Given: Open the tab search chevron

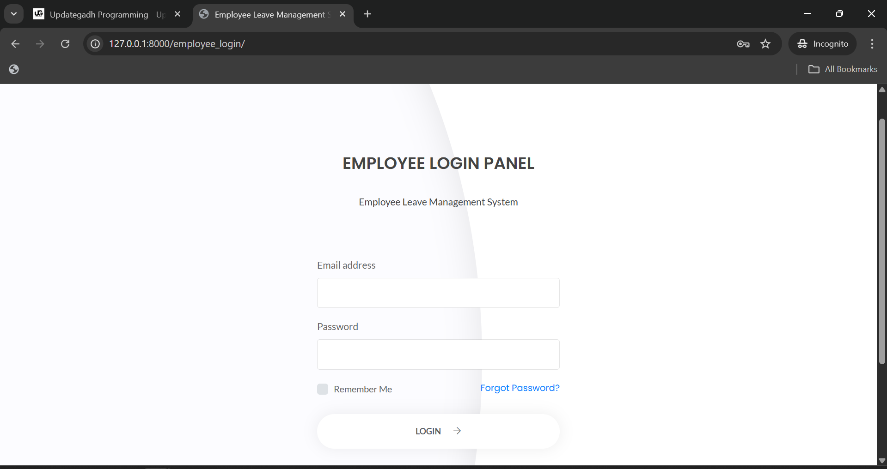Looking at the screenshot, I should (13, 13).
